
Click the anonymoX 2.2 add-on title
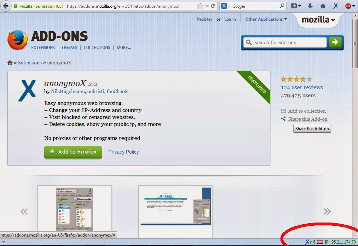click(71, 83)
